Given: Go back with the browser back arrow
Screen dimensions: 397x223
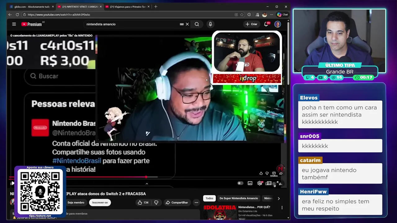Looking at the screenshot, I should (10, 15).
